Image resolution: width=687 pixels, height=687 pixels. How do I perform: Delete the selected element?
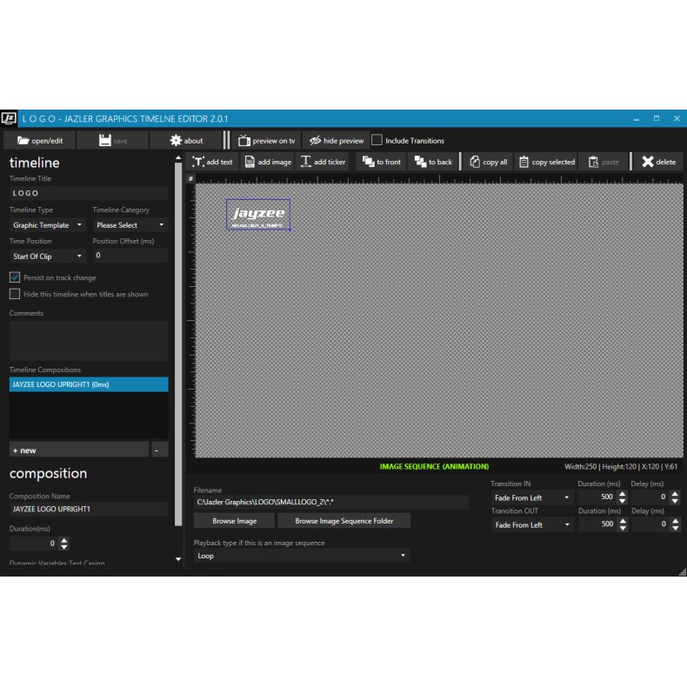pos(658,162)
